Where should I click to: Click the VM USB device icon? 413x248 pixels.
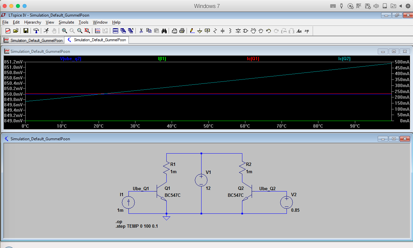click(342, 6)
